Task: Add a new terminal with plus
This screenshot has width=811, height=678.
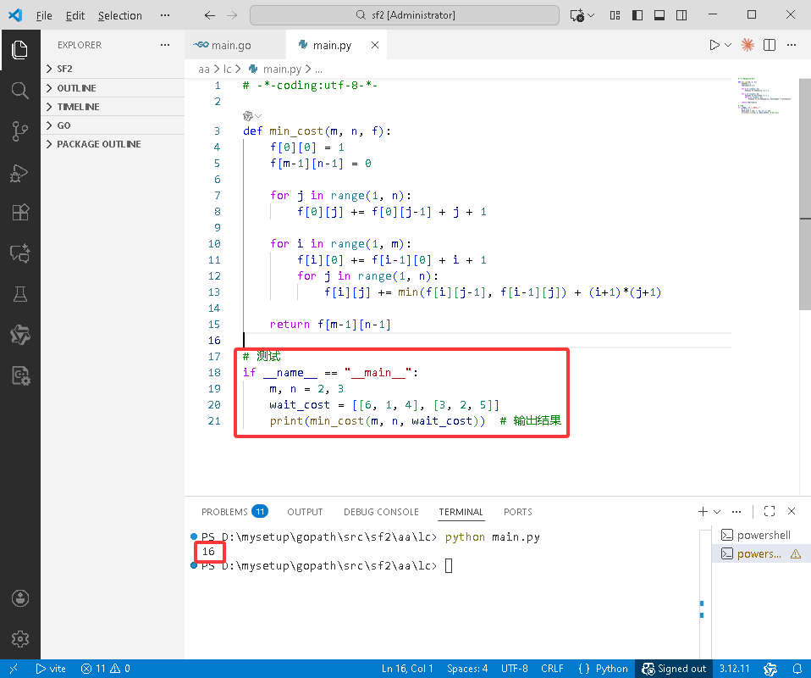Action: coord(703,512)
